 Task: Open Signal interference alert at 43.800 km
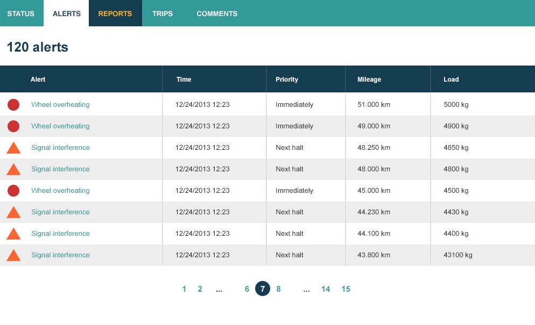pyautogui.click(x=60, y=255)
